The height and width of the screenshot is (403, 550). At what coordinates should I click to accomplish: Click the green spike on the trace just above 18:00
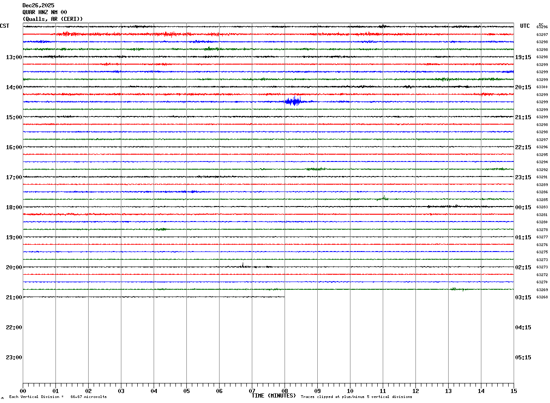[384, 198]
